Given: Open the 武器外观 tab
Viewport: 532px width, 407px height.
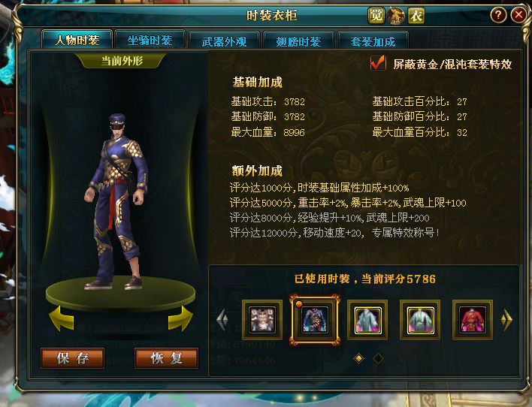Looking at the screenshot, I should [224, 41].
